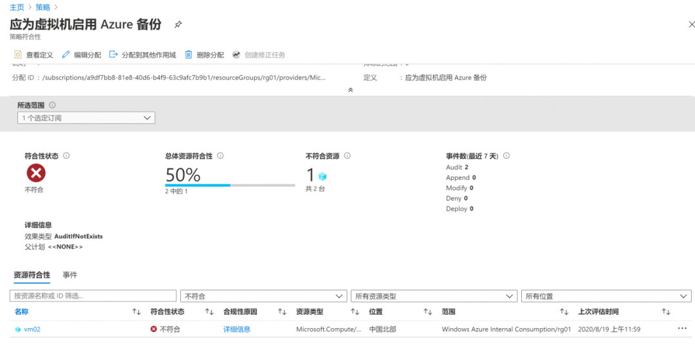Open 查看定义 to view definition
Viewport: 695px width, 352px height.
click(x=33, y=55)
